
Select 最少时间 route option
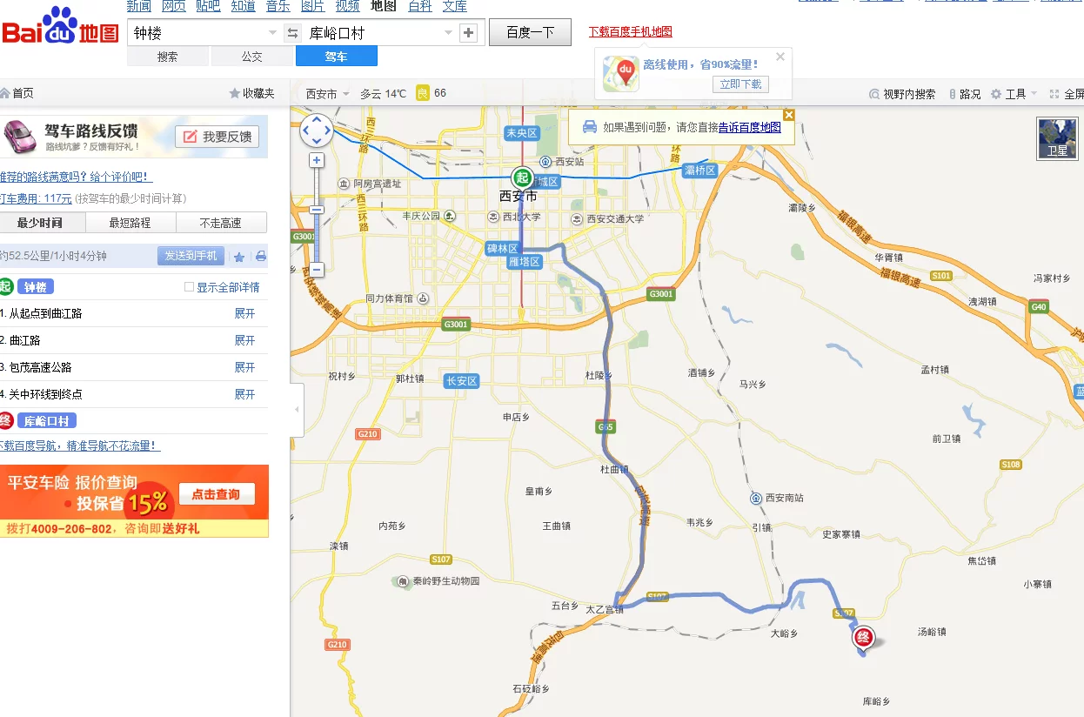click(x=40, y=223)
